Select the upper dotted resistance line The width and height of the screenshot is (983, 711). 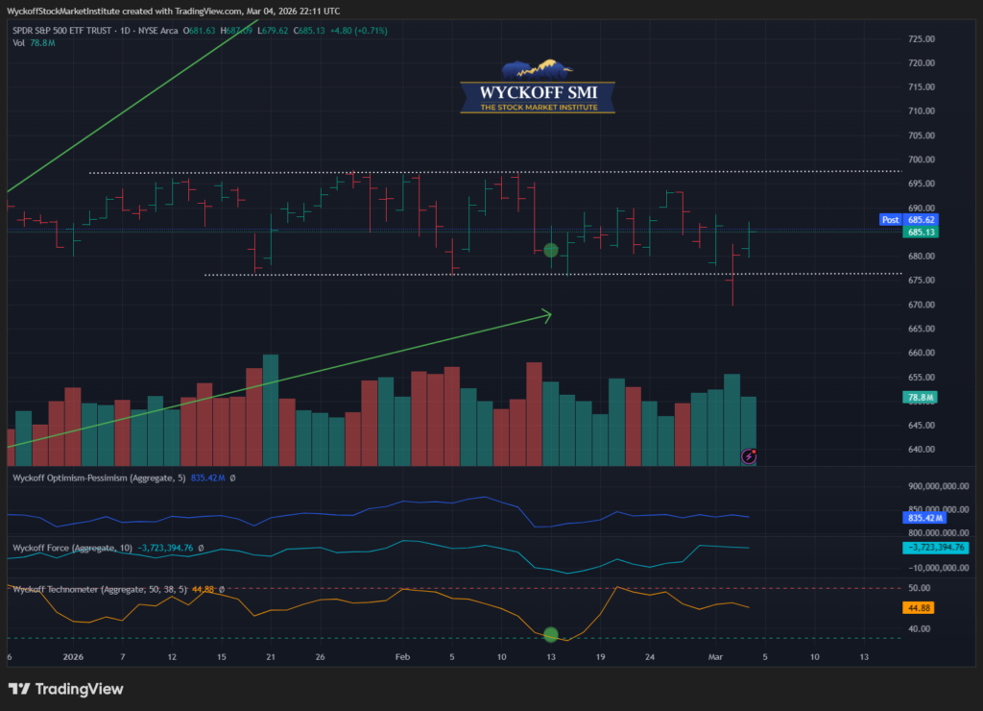coord(480,172)
